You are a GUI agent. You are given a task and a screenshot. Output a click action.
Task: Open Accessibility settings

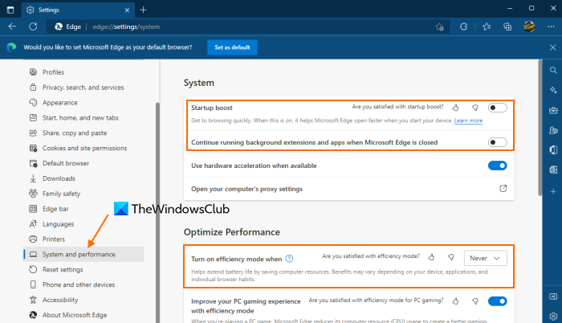click(x=83, y=300)
